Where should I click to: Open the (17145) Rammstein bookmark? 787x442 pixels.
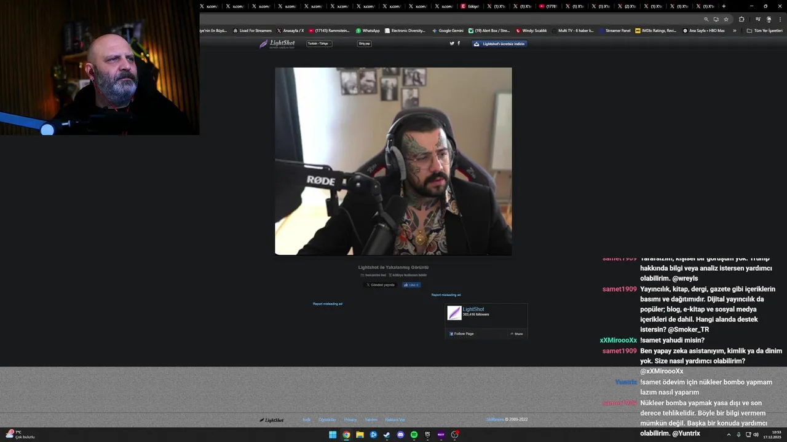pos(329,31)
